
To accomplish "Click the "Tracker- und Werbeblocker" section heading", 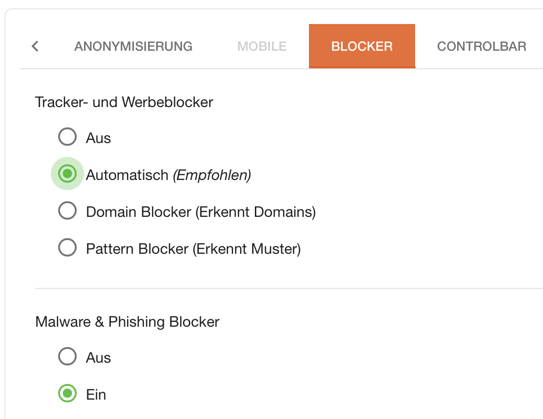I will click(124, 102).
